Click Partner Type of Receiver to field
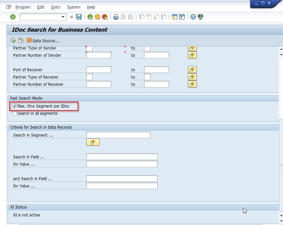Image resolution: width=283 pixels, height=225 pixels. [147, 77]
